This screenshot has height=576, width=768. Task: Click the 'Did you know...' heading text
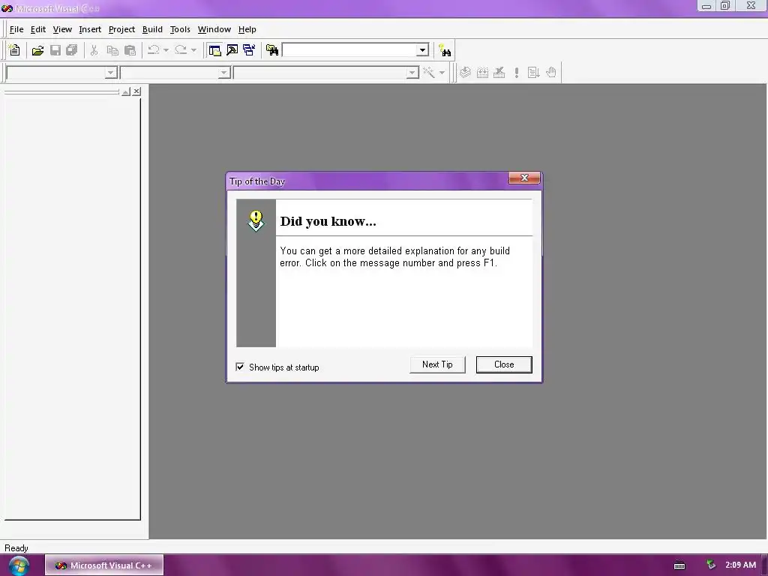coord(328,221)
